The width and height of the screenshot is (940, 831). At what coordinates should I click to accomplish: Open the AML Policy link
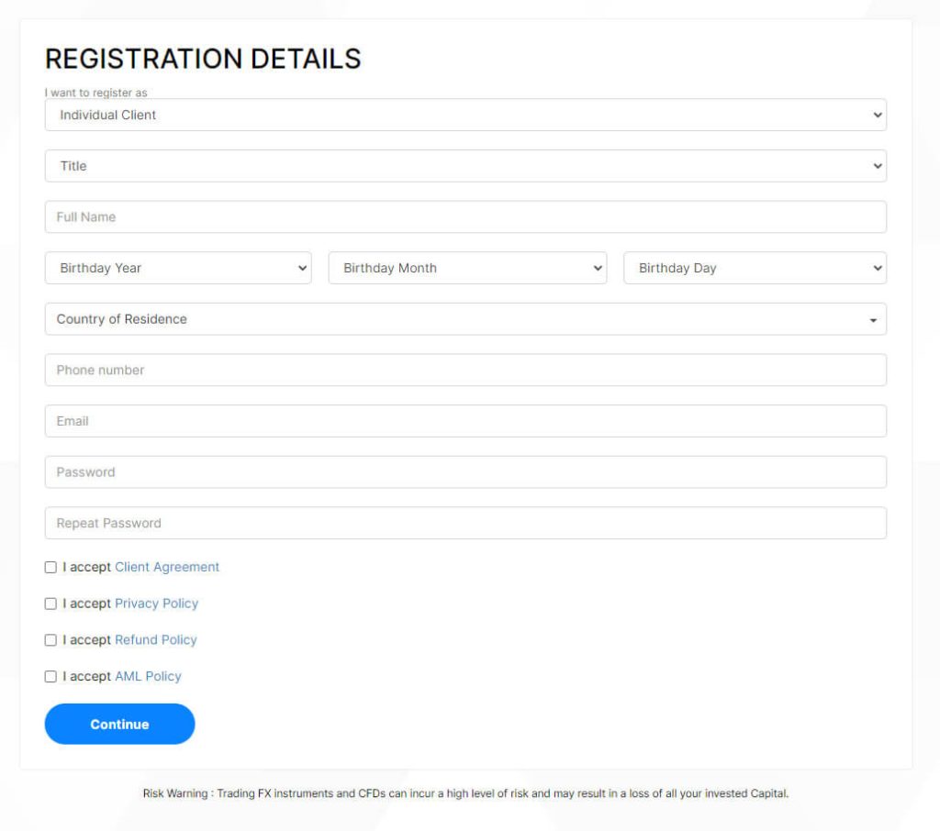[x=148, y=676]
